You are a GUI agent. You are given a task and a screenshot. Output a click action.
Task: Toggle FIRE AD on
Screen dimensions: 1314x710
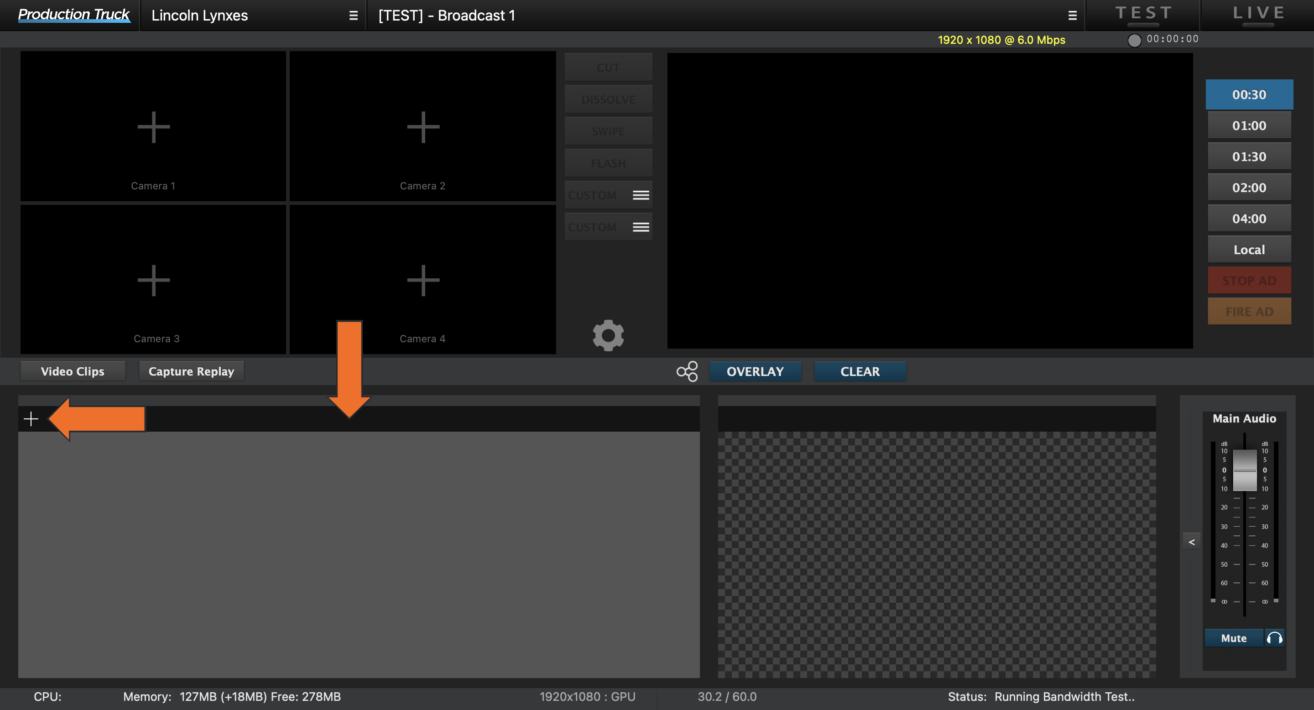(1249, 311)
